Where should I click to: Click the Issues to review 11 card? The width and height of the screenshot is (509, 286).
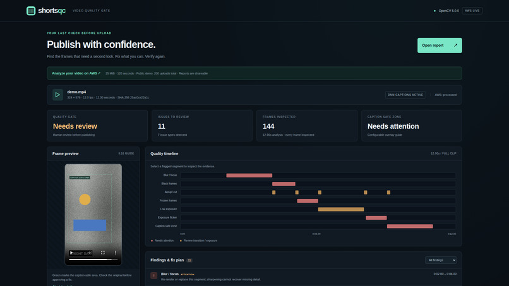pos(202,126)
